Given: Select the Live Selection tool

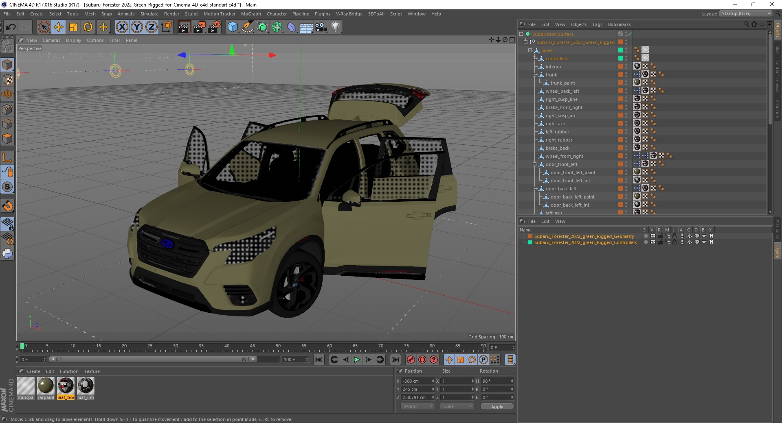Looking at the screenshot, I should pyautogui.click(x=44, y=27).
